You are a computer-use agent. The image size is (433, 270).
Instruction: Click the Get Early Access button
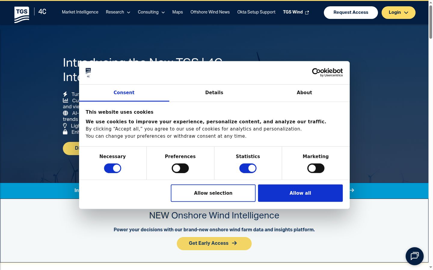214,243
